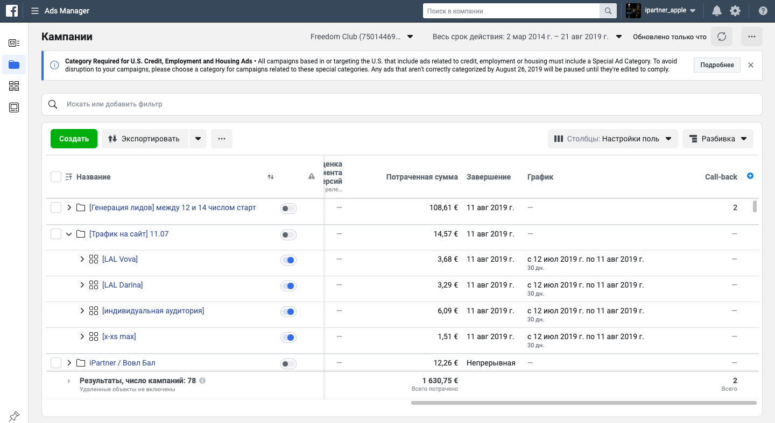Click the warning triangle column icon
The image size is (775, 423).
pyautogui.click(x=311, y=176)
